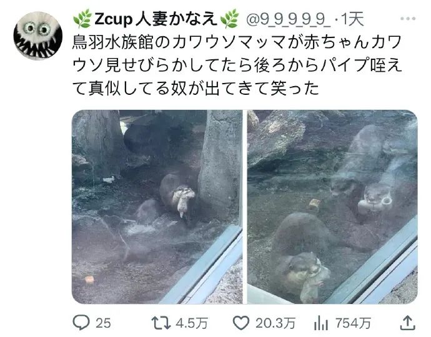Screen dimensions: 431x337
Task: Open view analytics bar chart icon
Action: 321,323
